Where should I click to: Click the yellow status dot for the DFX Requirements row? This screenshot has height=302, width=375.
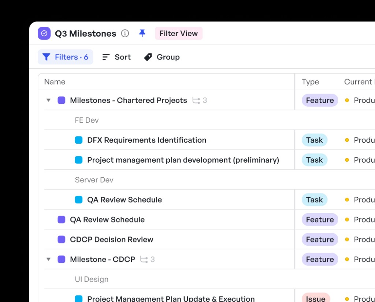347,140
